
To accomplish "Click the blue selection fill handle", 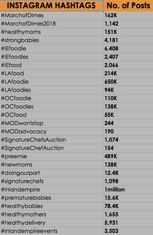I will coord(103,11).
